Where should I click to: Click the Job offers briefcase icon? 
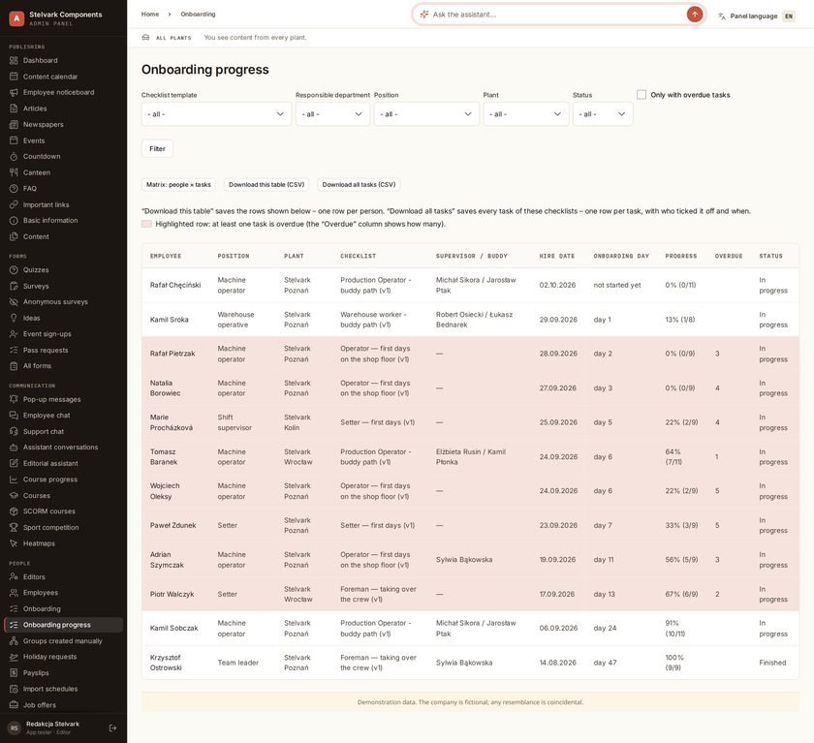pos(14,705)
